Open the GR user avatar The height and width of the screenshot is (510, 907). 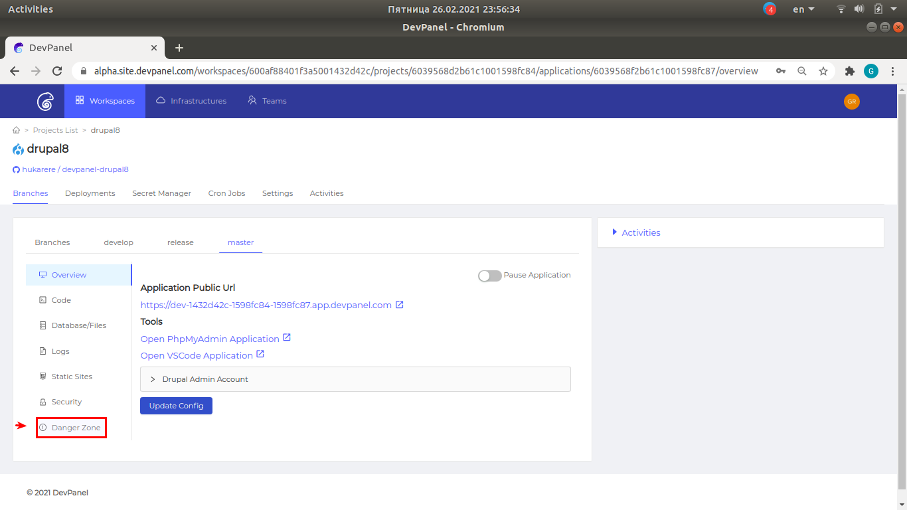click(851, 101)
